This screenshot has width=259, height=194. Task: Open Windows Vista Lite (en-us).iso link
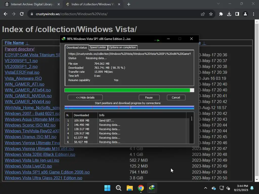click(32, 160)
